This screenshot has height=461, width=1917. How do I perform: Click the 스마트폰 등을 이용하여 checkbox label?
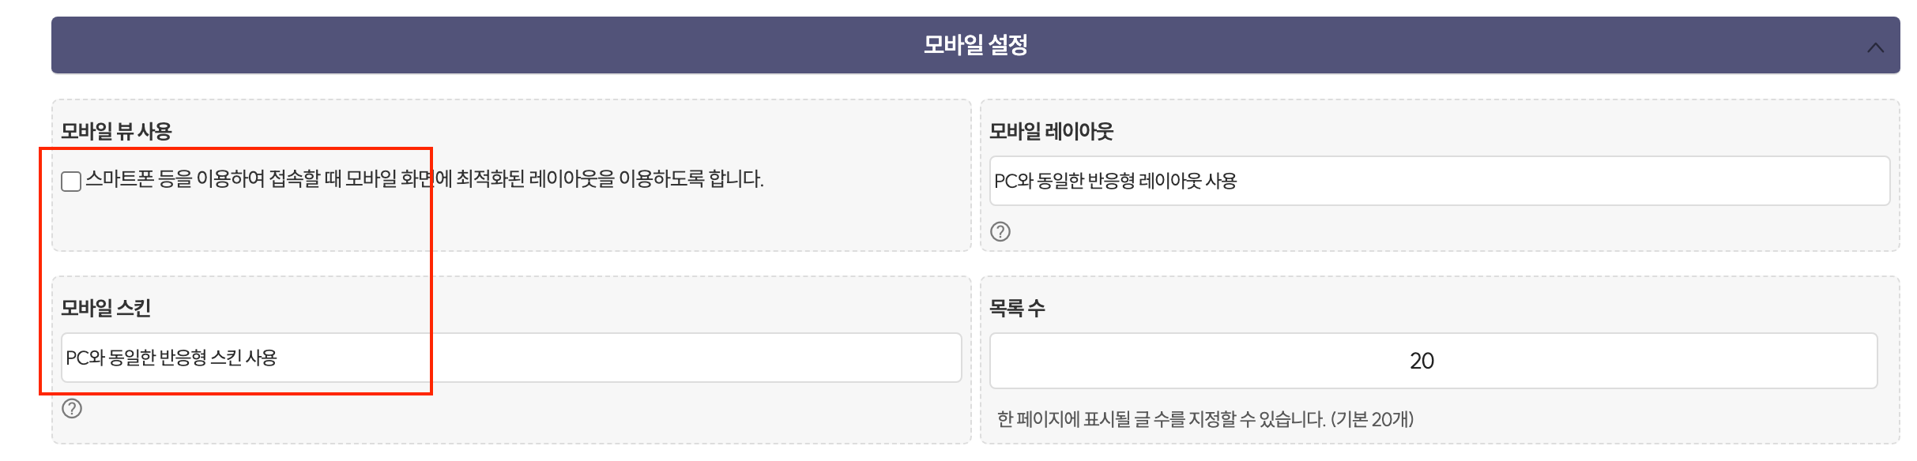point(424,179)
